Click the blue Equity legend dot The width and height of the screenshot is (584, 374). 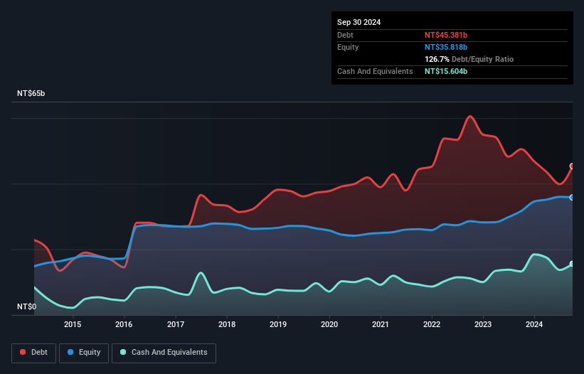70,352
